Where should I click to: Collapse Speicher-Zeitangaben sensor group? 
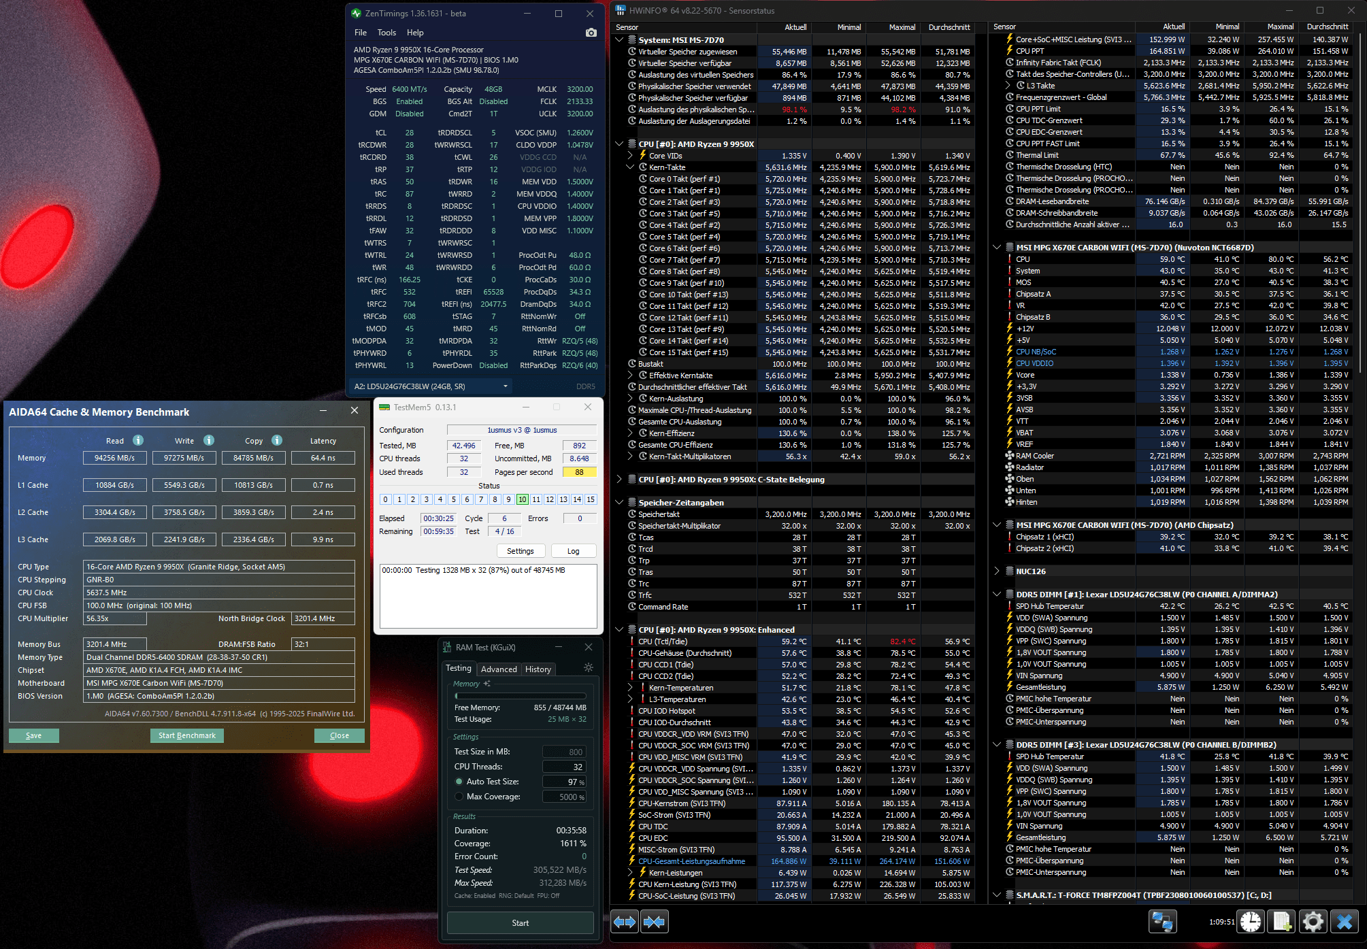point(619,503)
